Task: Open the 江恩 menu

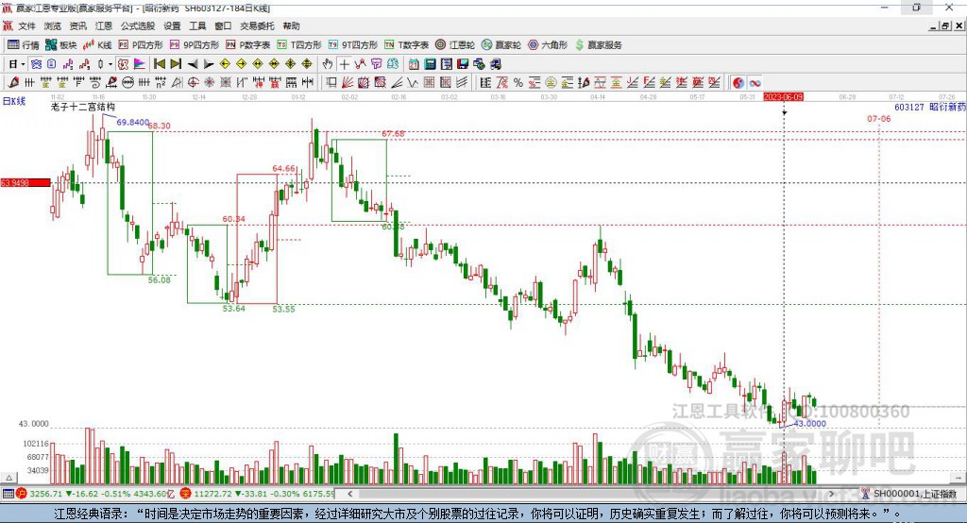Action: (104, 25)
